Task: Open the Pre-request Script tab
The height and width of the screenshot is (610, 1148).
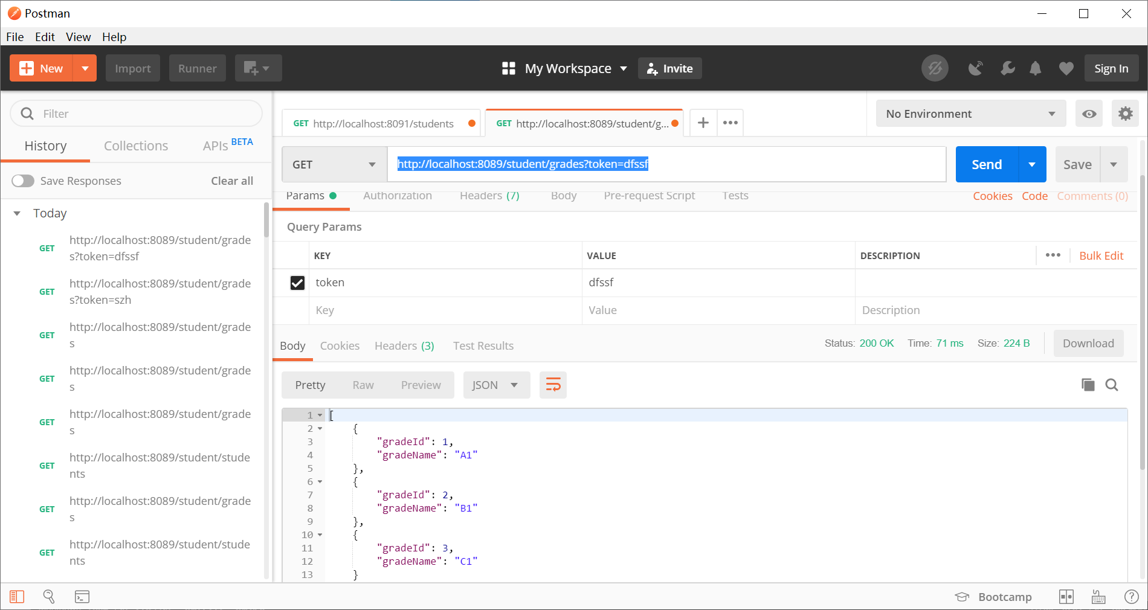Action: [650, 196]
